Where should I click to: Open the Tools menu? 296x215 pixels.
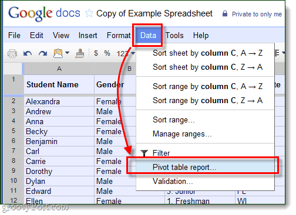coord(174,35)
